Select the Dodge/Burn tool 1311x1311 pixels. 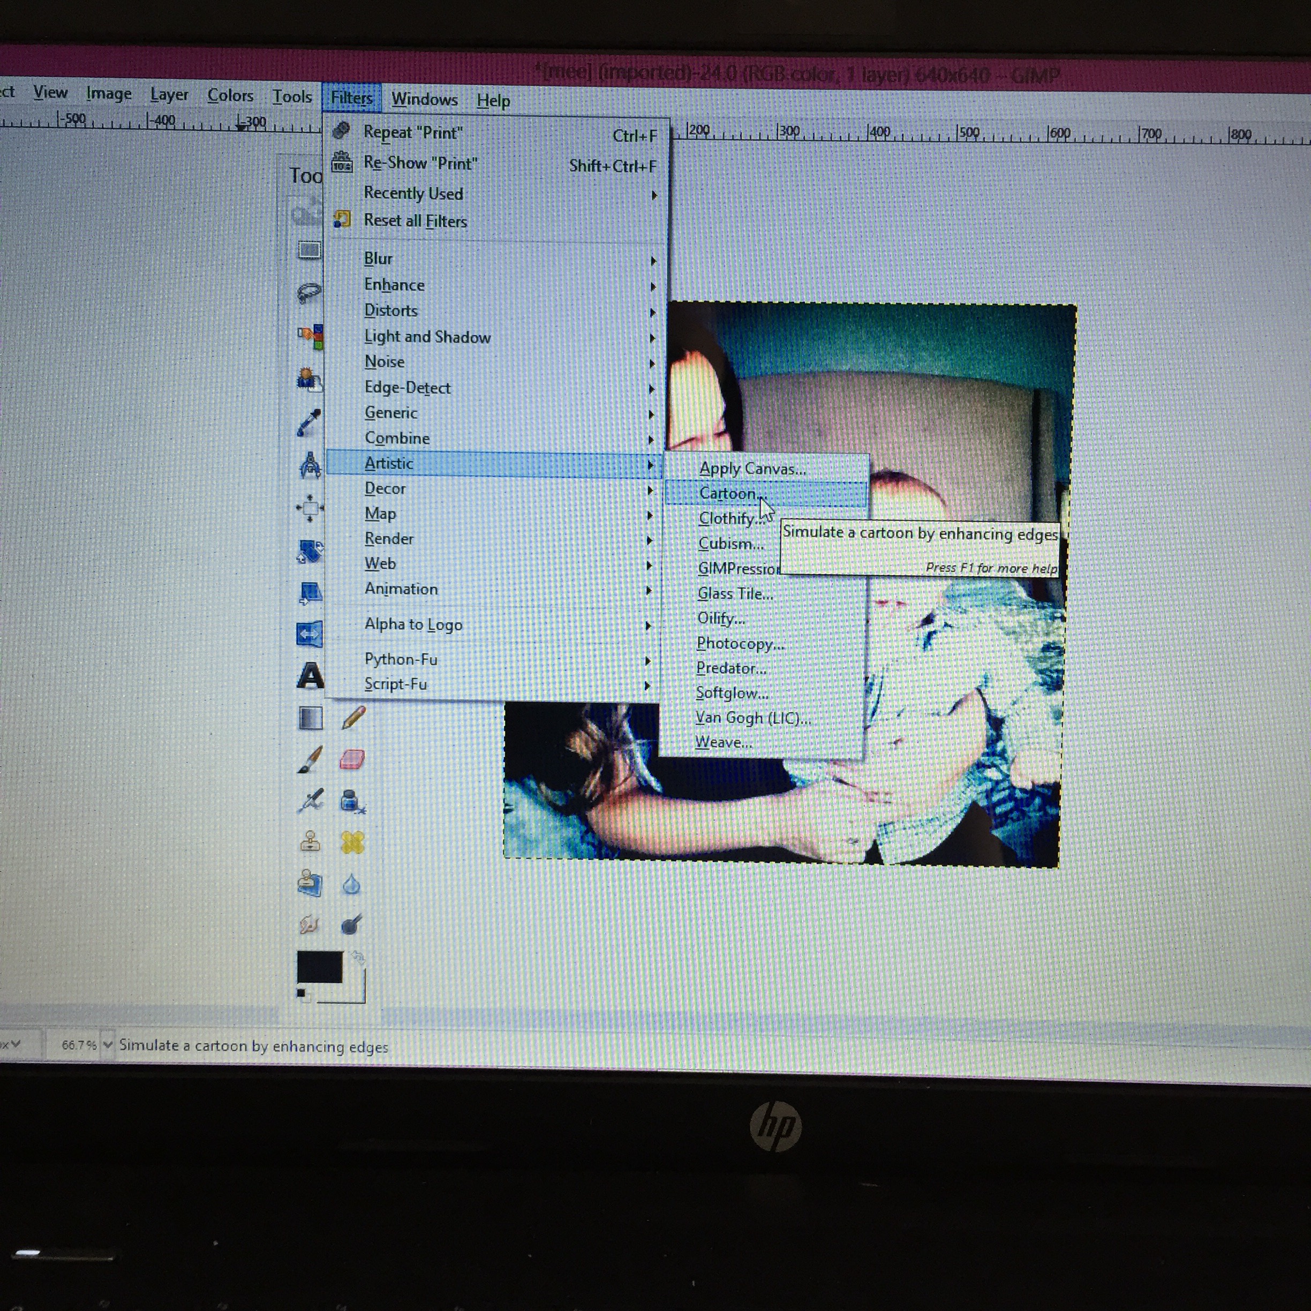pos(351,924)
